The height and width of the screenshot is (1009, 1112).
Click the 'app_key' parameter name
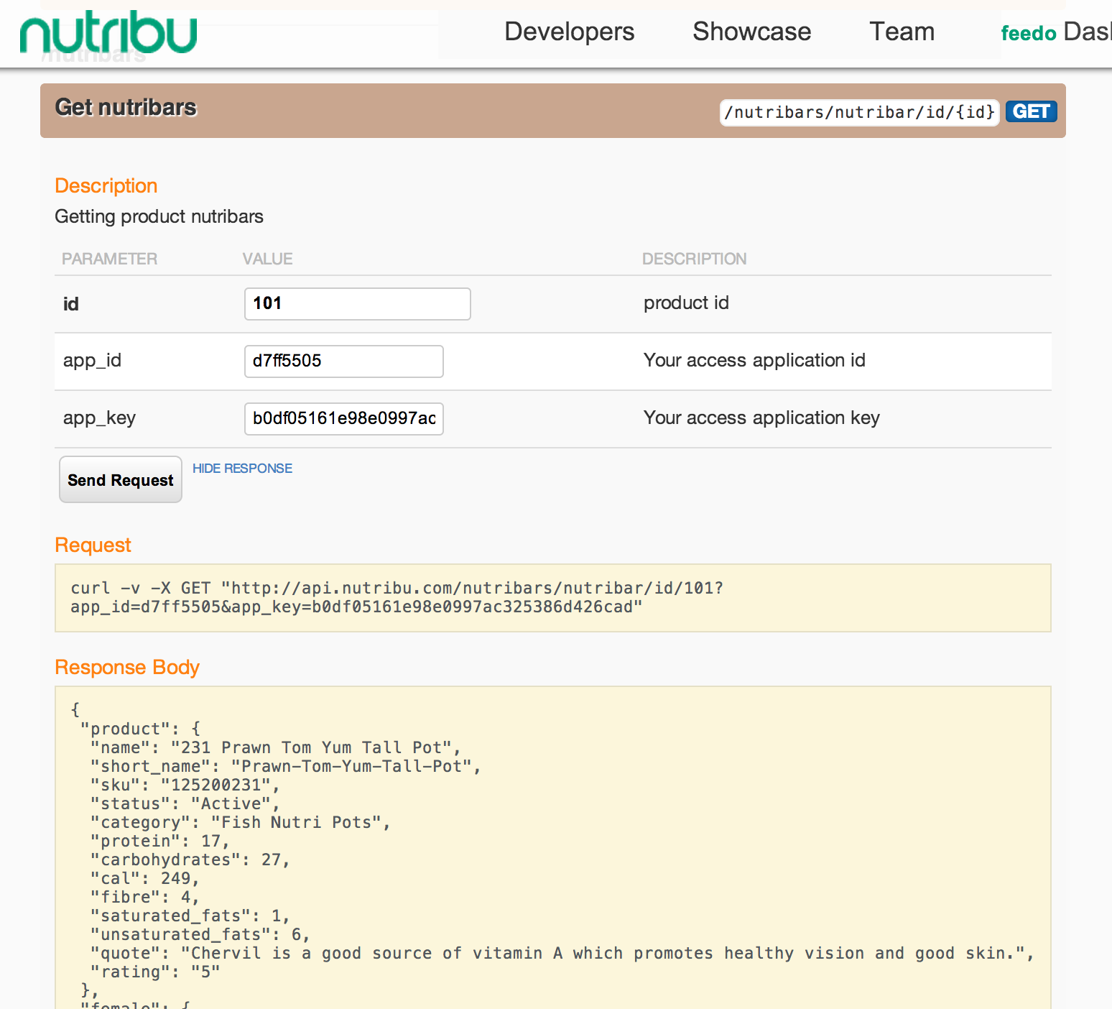[99, 418]
